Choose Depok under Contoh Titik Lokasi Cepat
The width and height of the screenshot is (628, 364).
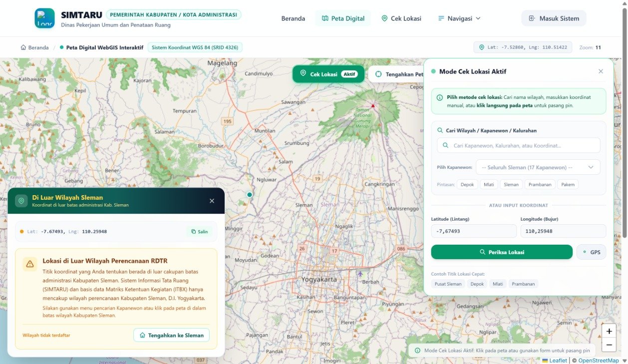[x=477, y=284]
